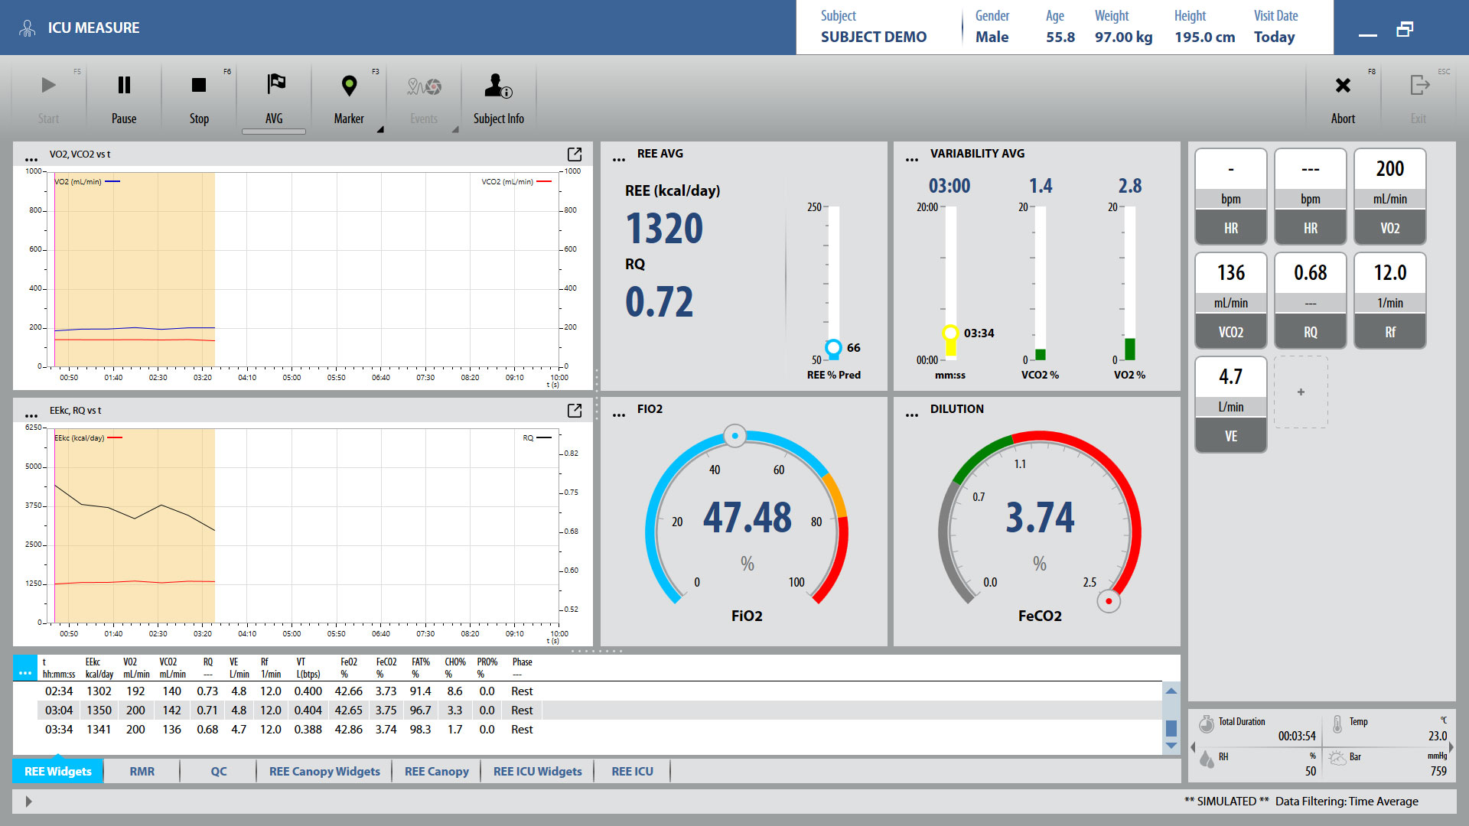1469x826 pixels.
Task: Expand the Marker dropdown arrow
Action: click(380, 129)
